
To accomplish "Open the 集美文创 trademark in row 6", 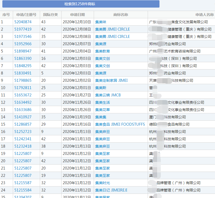I will click(103, 59).
